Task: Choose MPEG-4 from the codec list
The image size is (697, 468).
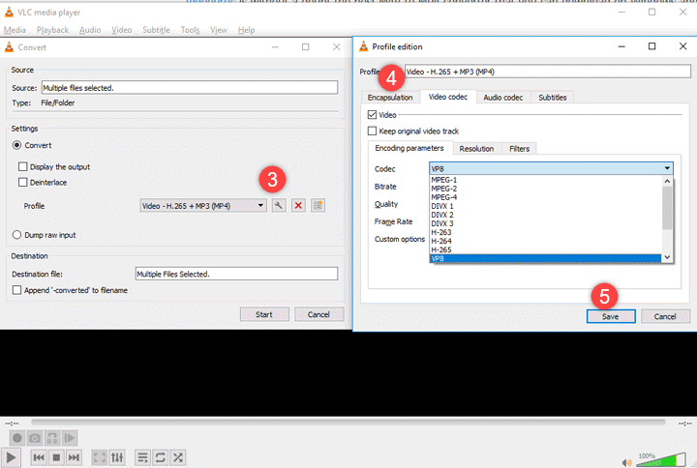Action: click(545, 197)
